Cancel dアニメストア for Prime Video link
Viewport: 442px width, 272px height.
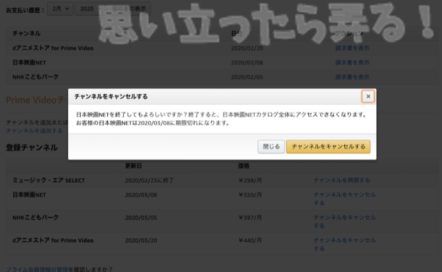(x=344, y=244)
